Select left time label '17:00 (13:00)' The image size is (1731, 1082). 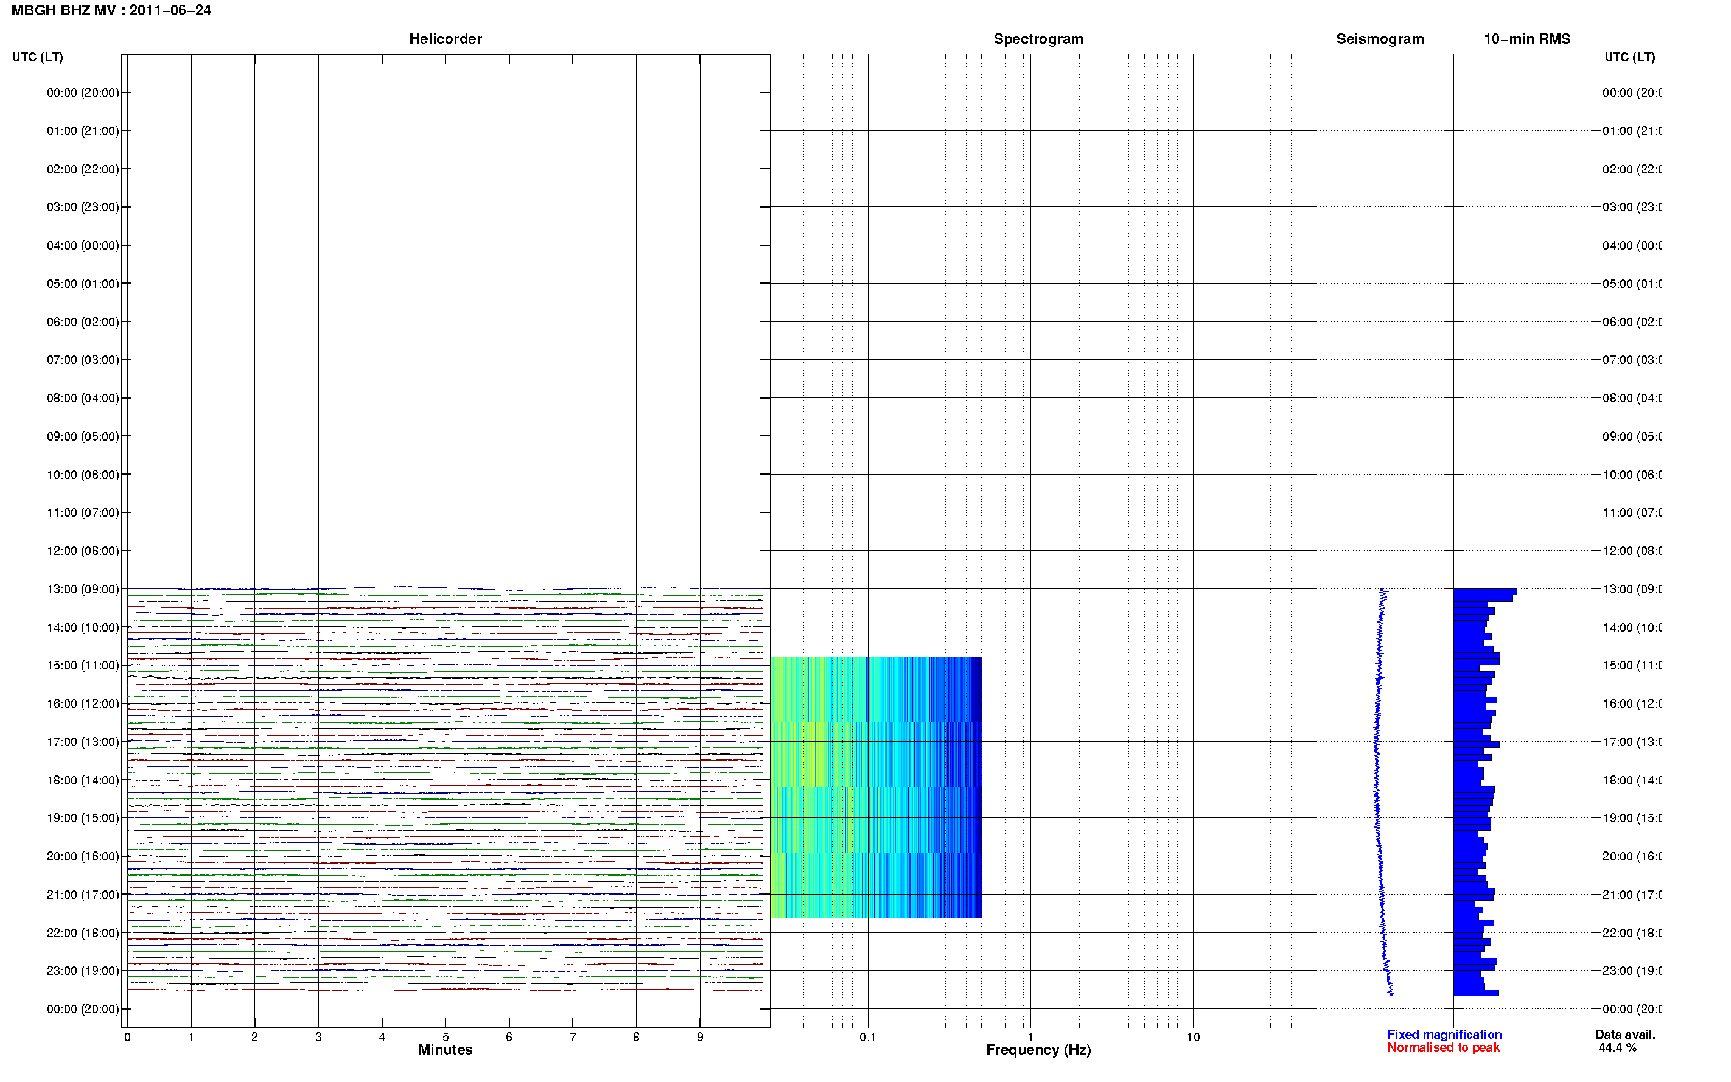[83, 742]
